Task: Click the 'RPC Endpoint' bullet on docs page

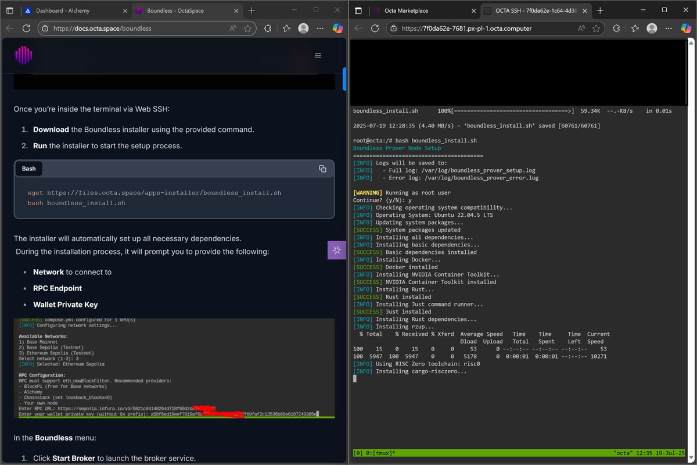Action: click(58, 288)
